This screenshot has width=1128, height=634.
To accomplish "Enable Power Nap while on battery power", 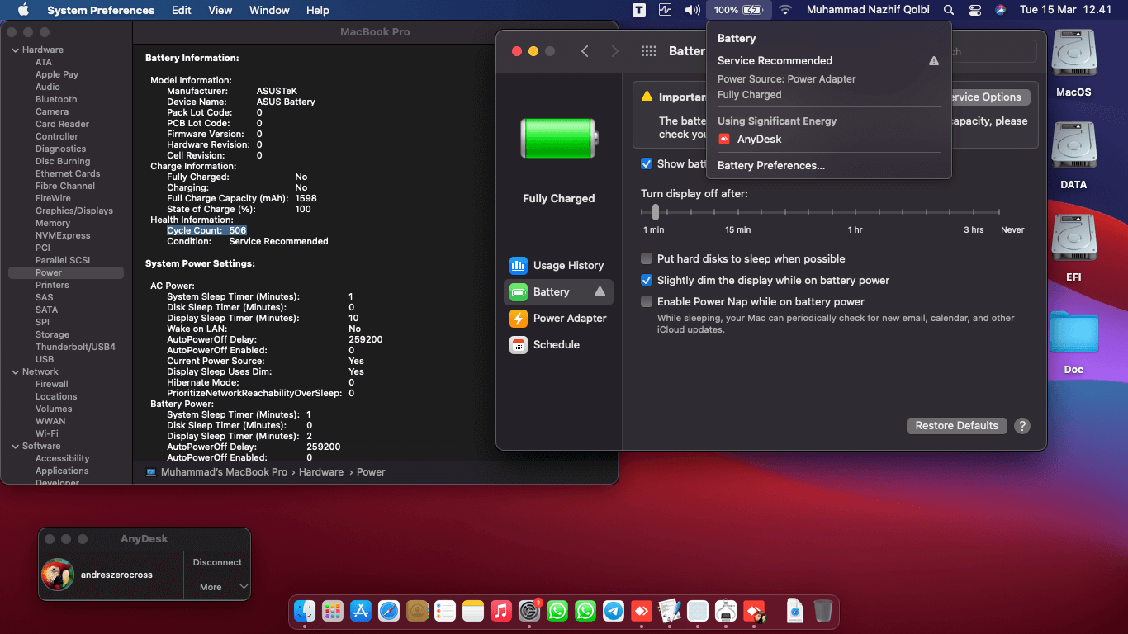I will (647, 301).
